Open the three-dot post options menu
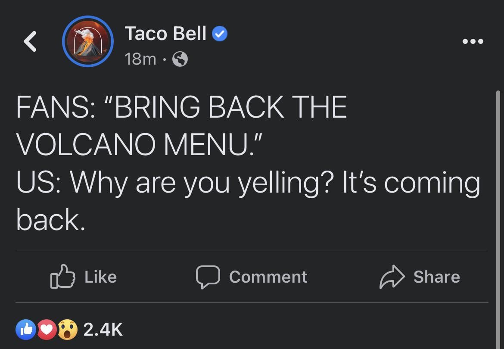Screen dimensions: 504x349 473,42
